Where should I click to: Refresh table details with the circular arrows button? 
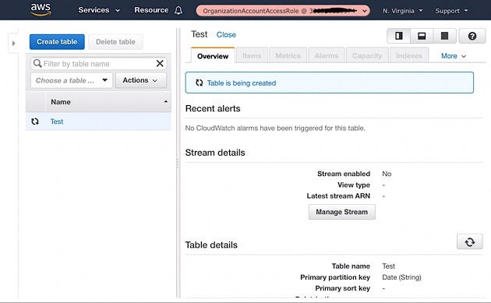pyautogui.click(x=470, y=242)
